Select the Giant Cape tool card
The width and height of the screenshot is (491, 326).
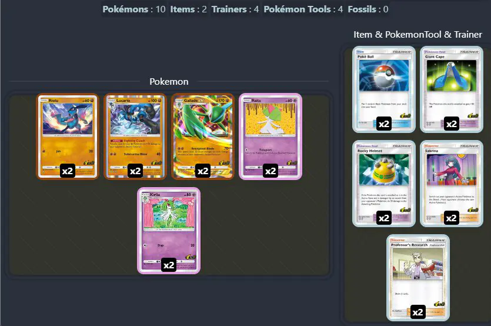coord(451,89)
